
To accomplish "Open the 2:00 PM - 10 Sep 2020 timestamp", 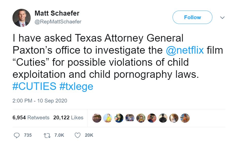I will coord(40,101).
